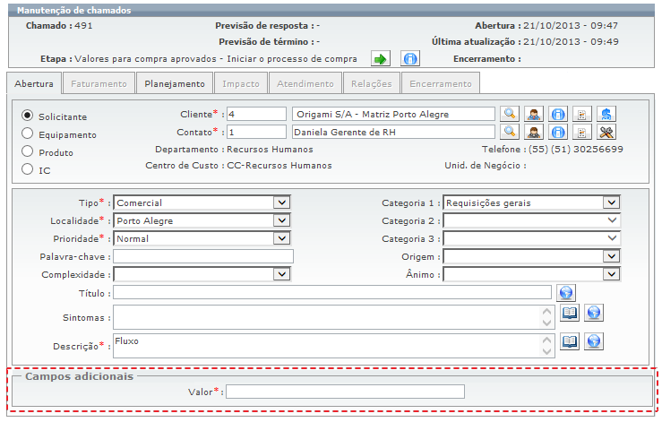This screenshot has height=422, width=662.
Task: Choose the IC radio option
Action: coord(28,169)
